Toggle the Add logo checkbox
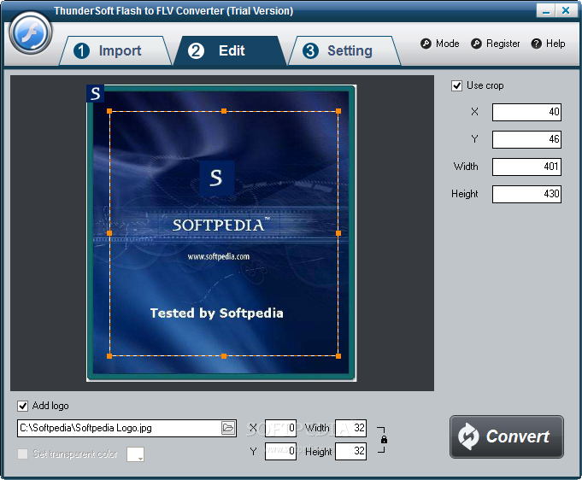This screenshot has width=582, height=480. 22,406
